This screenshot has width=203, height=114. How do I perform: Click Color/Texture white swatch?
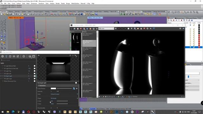click(x=53, y=88)
